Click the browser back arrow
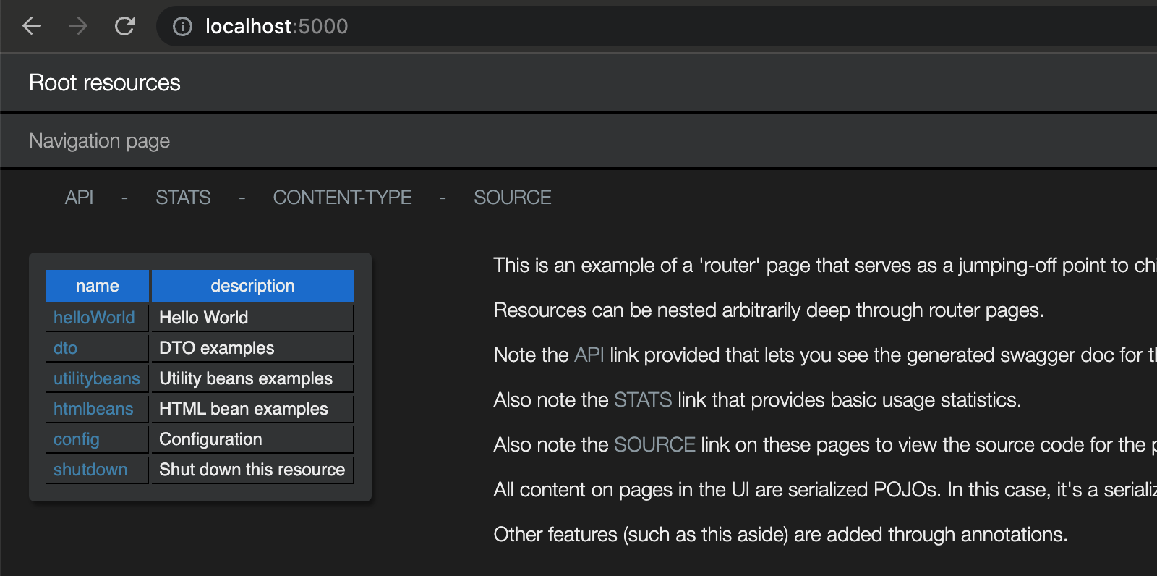 pyautogui.click(x=32, y=27)
